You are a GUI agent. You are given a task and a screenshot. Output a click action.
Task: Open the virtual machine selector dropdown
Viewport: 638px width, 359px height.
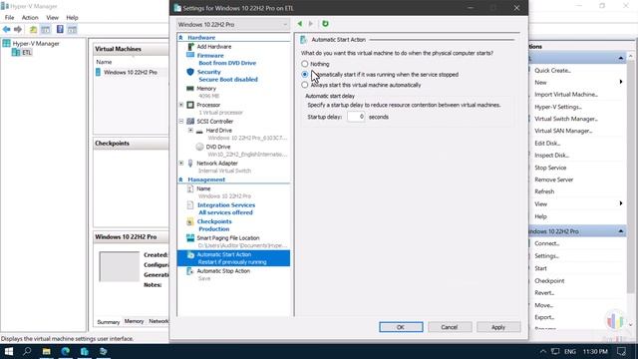pos(233,24)
